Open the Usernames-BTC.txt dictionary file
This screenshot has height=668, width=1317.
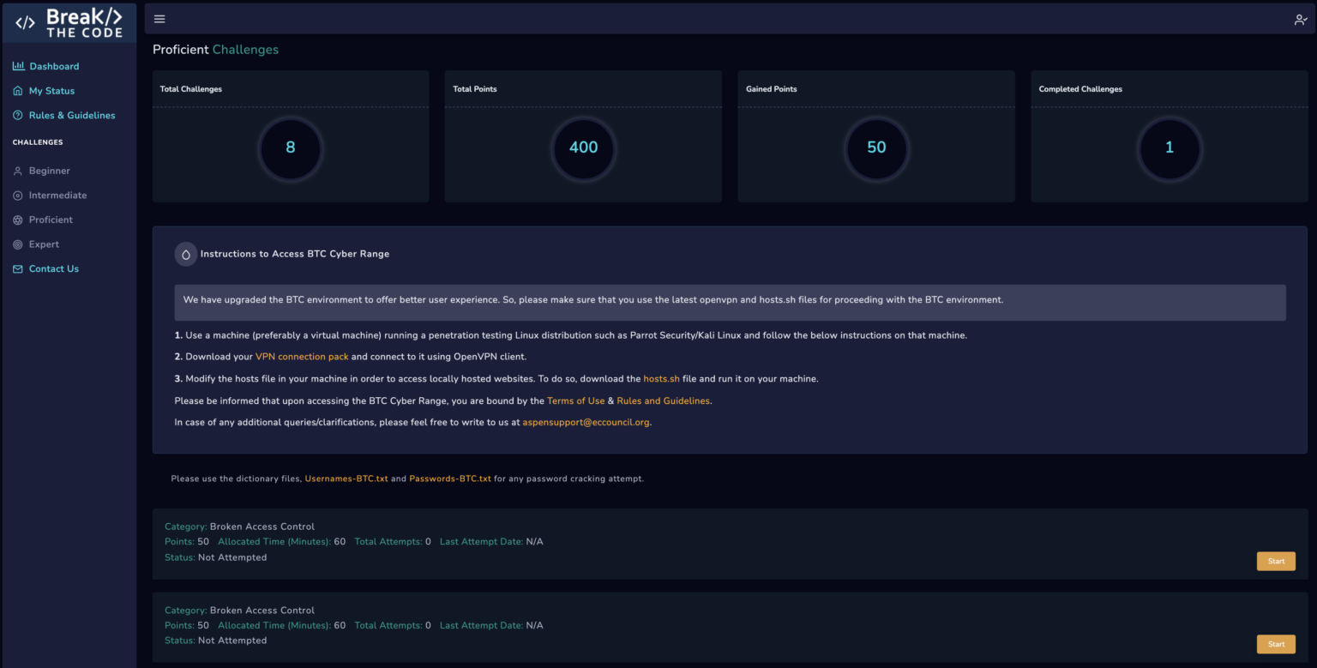click(346, 478)
